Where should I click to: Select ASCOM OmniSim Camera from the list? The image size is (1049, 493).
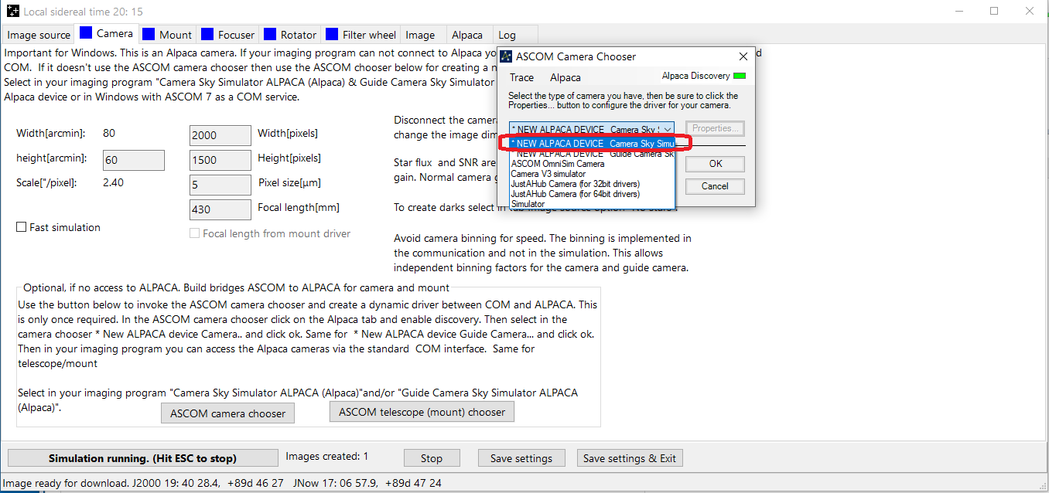coord(558,164)
